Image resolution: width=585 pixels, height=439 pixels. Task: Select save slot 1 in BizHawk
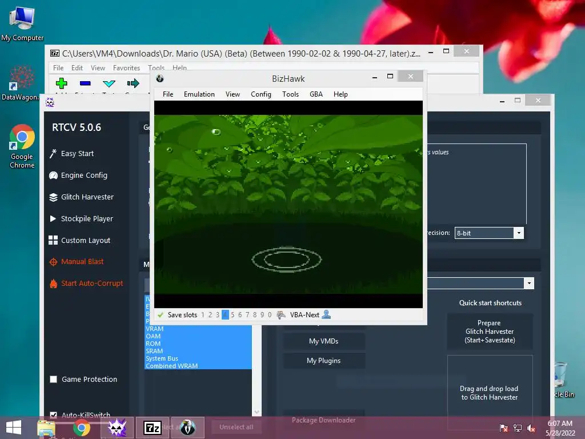point(203,315)
